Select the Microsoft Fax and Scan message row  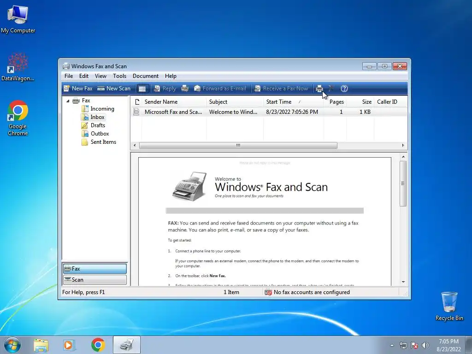click(x=269, y=112)
